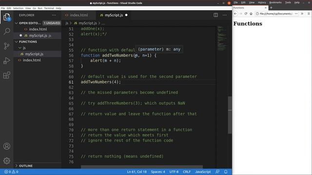Open VS Code Edit menu
The width and height of the screenshot is (312, 175).
9,8
